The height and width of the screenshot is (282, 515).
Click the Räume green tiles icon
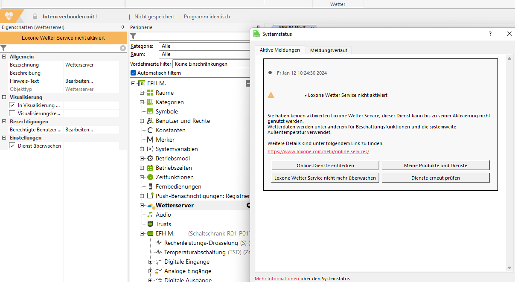coord(150,93)
